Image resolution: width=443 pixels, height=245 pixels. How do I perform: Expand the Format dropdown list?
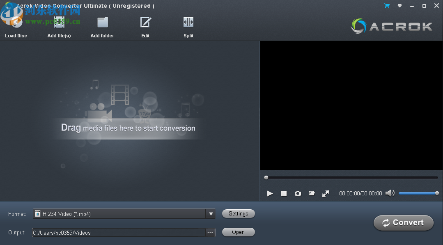(211, 213)
